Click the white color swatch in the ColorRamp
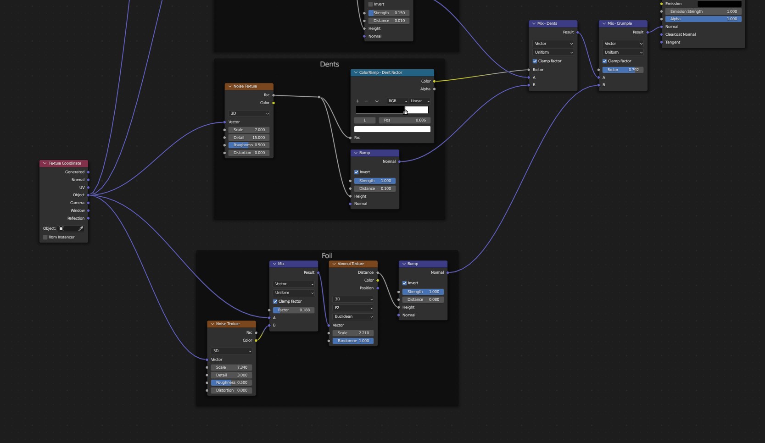This screenshot has height=443, width=765. (x=392, y=129)
